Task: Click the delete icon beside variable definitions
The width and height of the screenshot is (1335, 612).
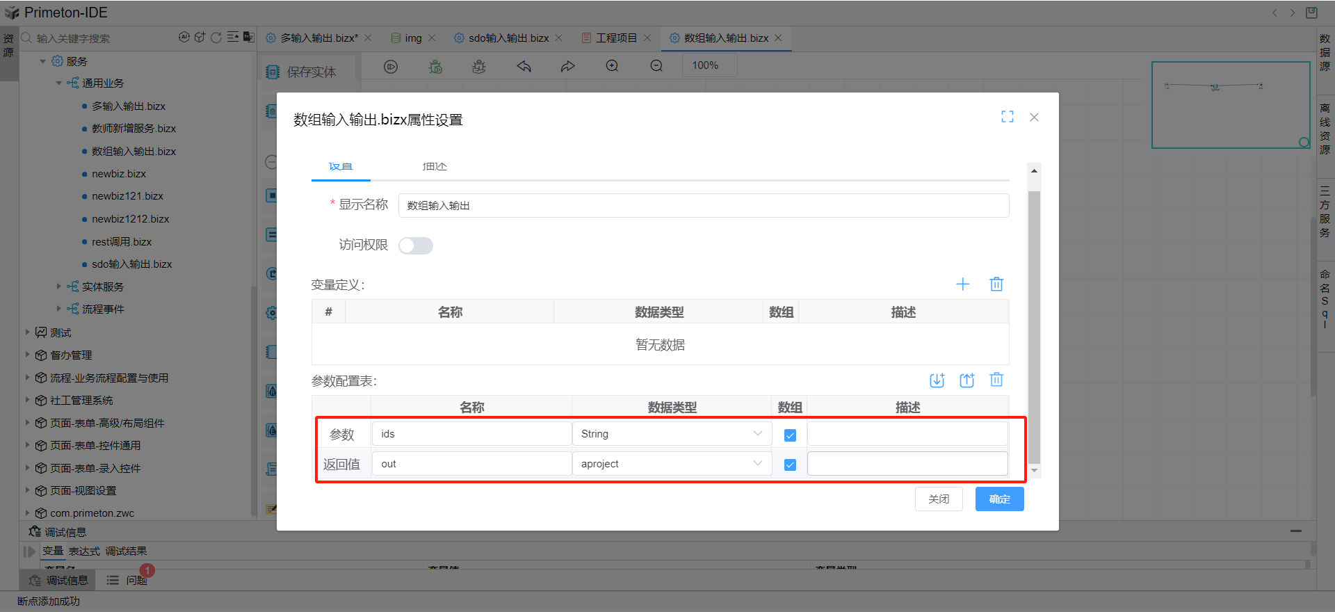Action: [996, 284]
